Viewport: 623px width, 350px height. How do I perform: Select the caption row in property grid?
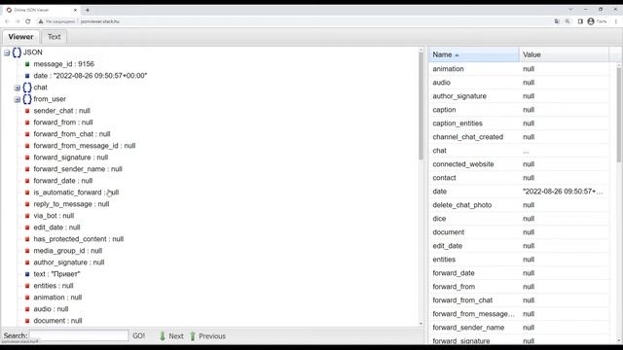[x=519, y=110]
